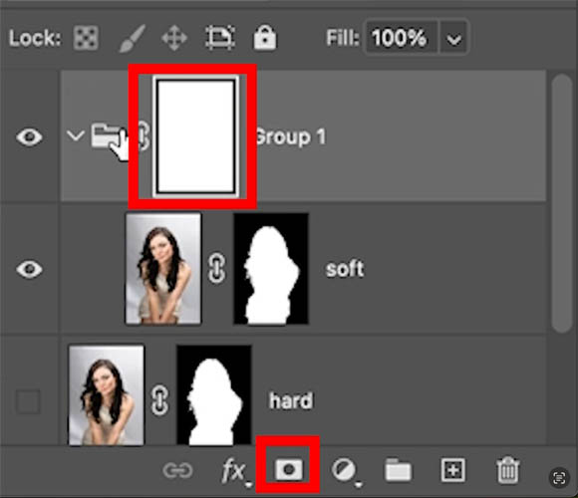578x498 pixels.
Task: Select the Group 1 white mask thumbnail
Action: tap(195, 136)
